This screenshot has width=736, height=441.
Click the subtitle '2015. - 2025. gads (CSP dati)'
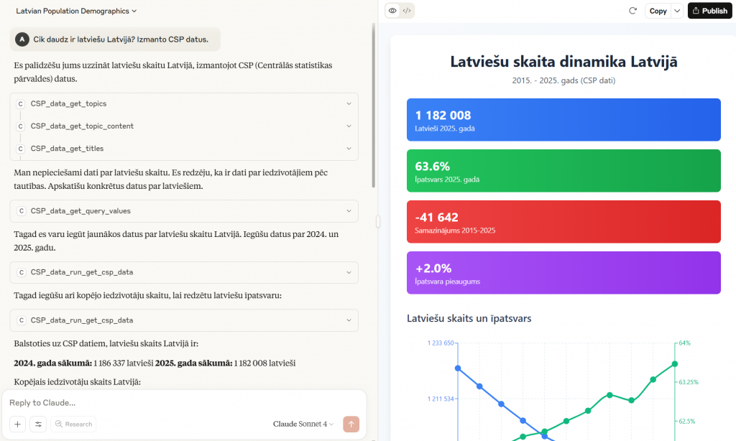pyautogui.click(x=563, y=80)
